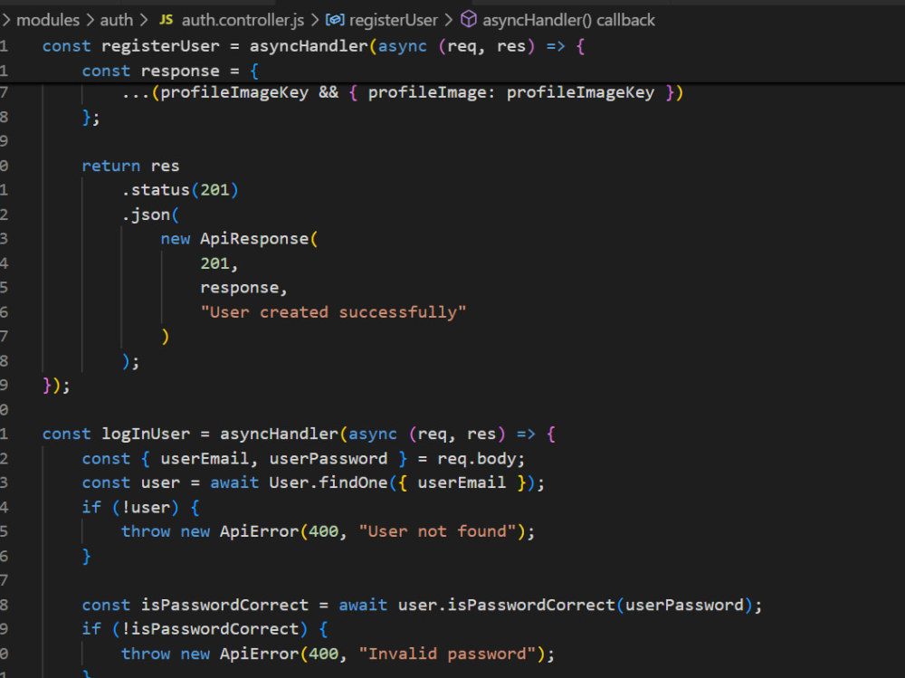This screenshot has width=905, height=678.
Task: Select registerUser symbol in breadcrumb
Action: [394, 20]
